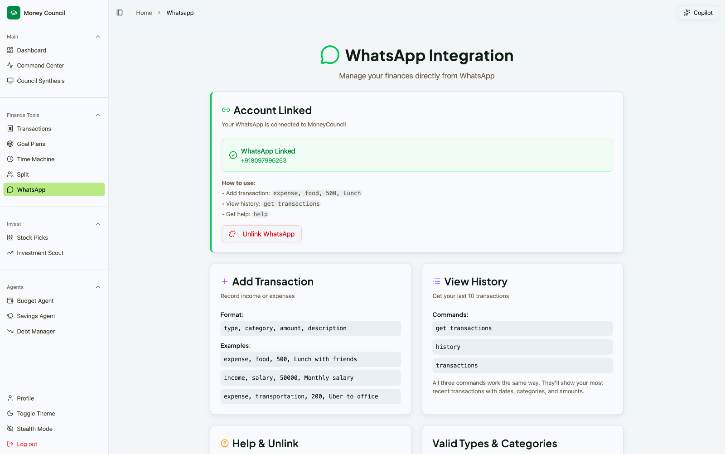Toggle the theme from the sidebar
The image size is (725, 454).
(x=54, y=414)
